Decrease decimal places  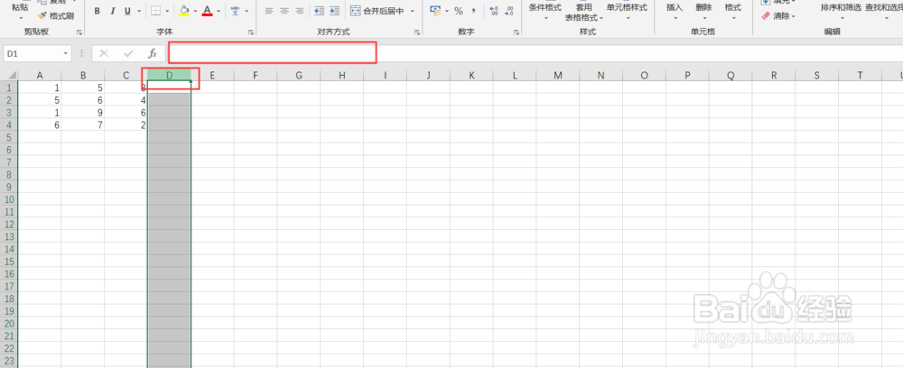tap(508, 11)
